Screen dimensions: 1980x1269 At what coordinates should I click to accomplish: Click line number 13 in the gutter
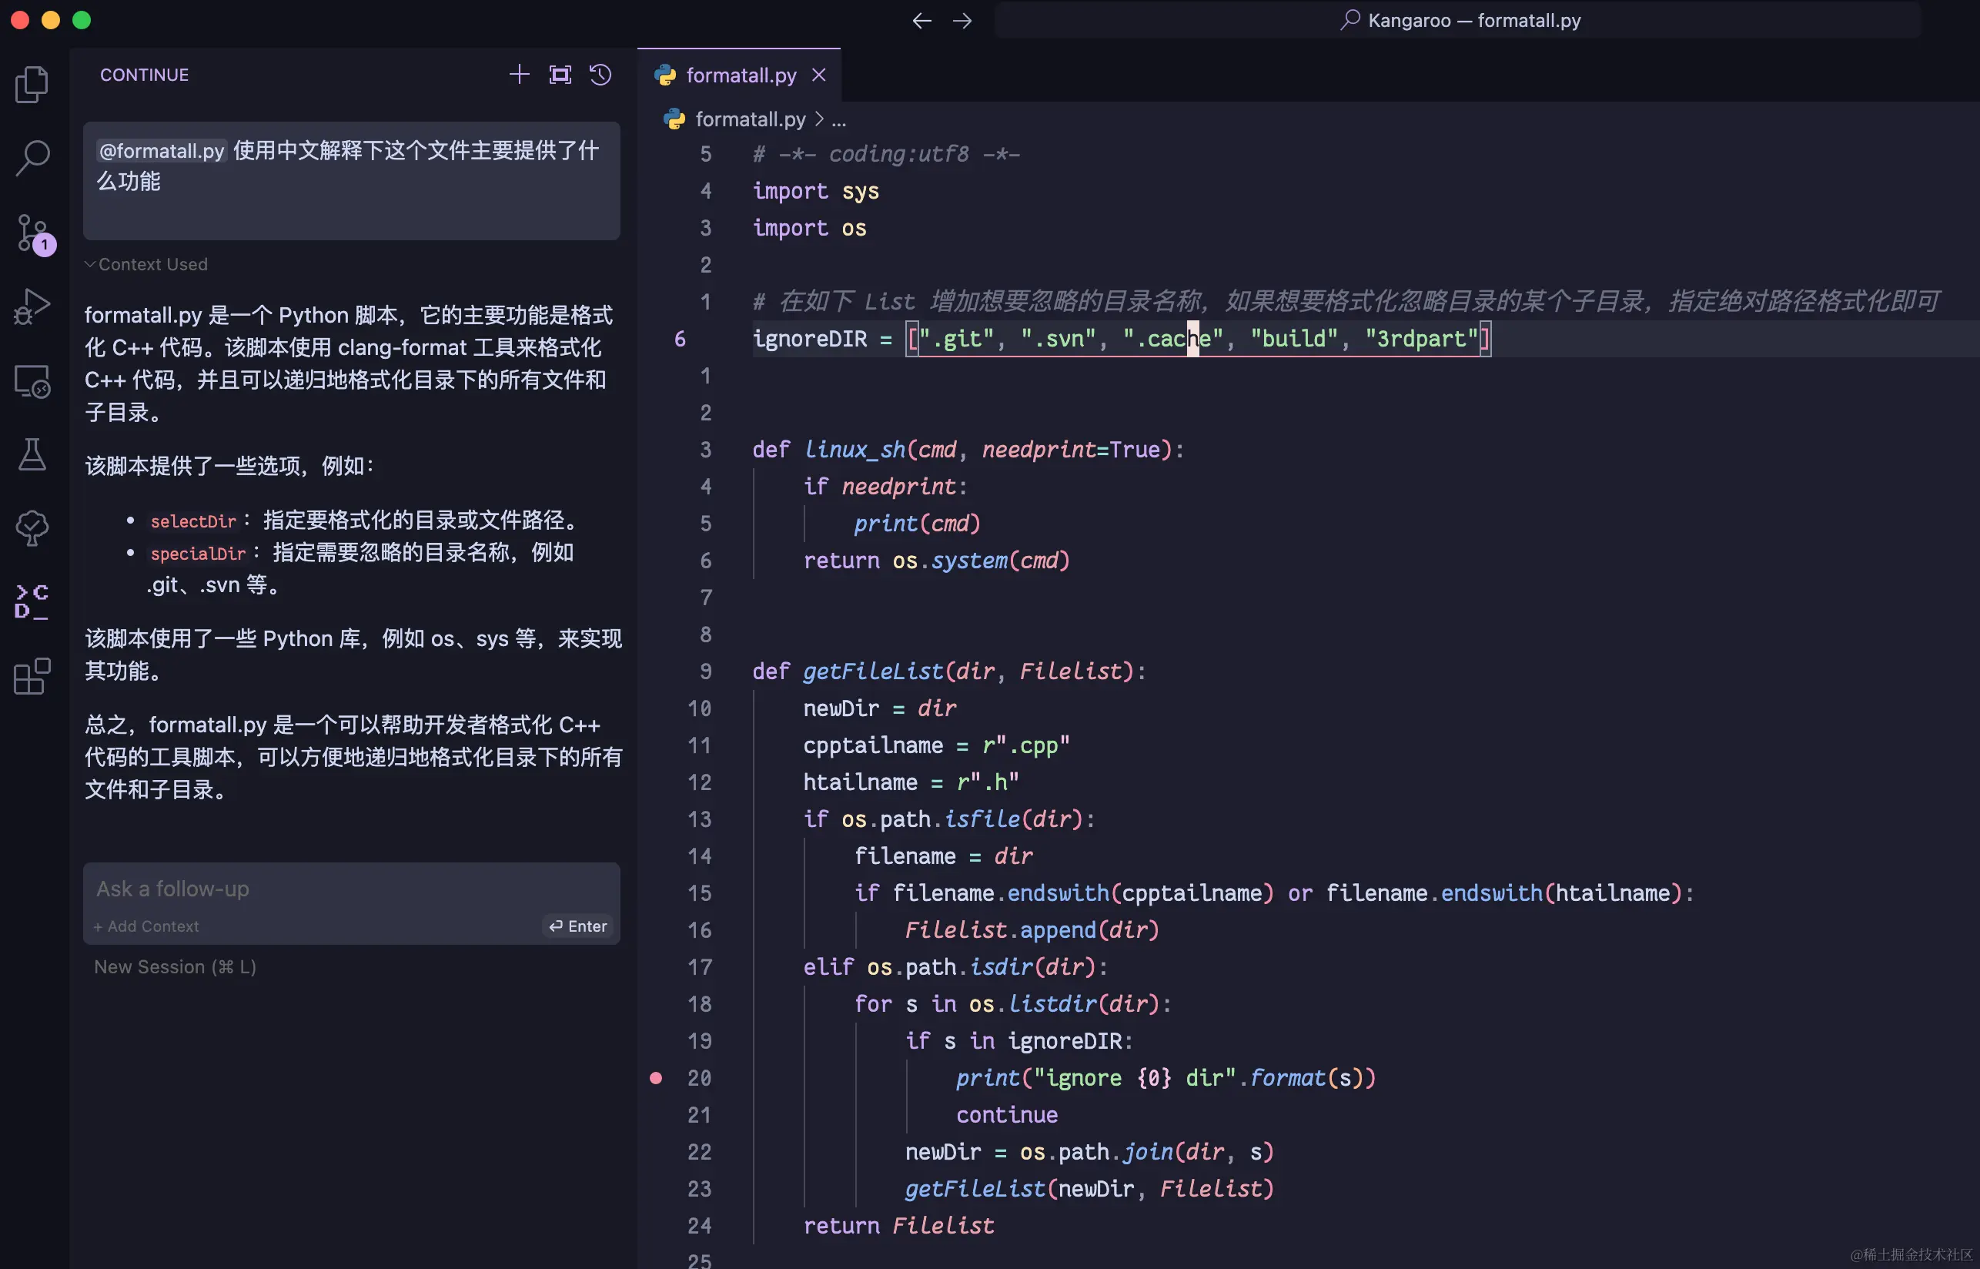699,819
